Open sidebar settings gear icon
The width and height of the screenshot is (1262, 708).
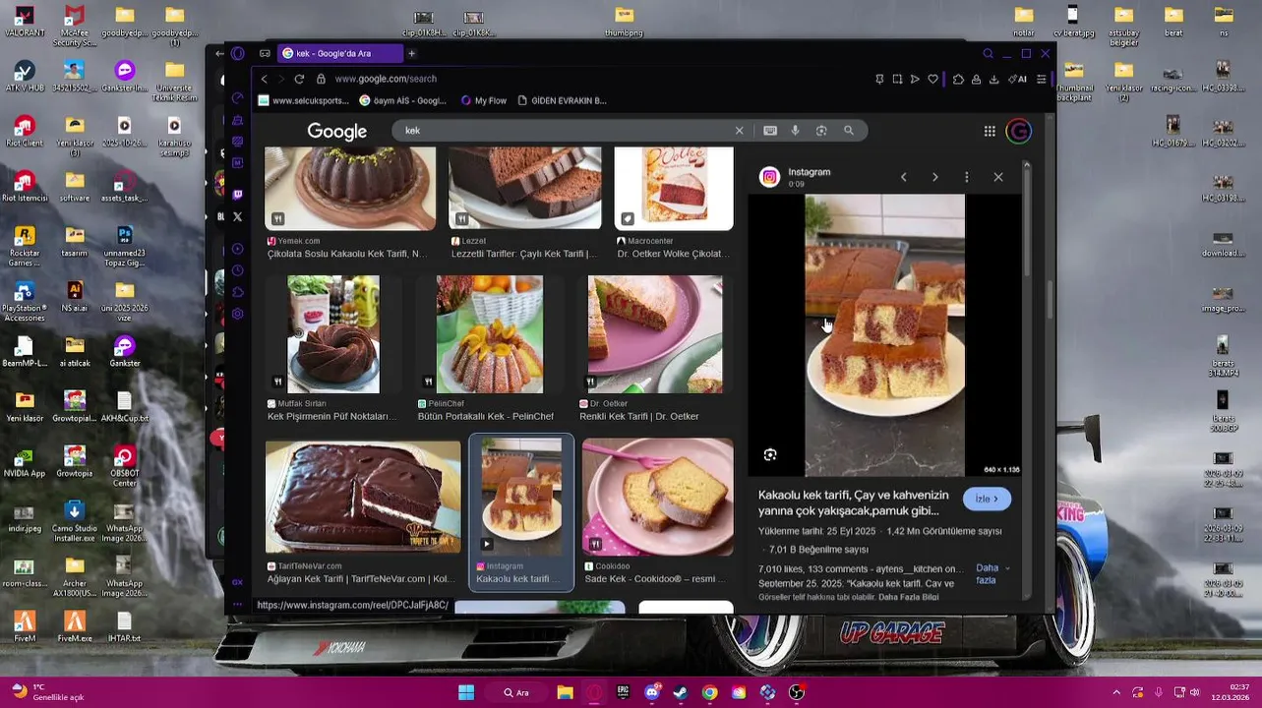(237, 314)
